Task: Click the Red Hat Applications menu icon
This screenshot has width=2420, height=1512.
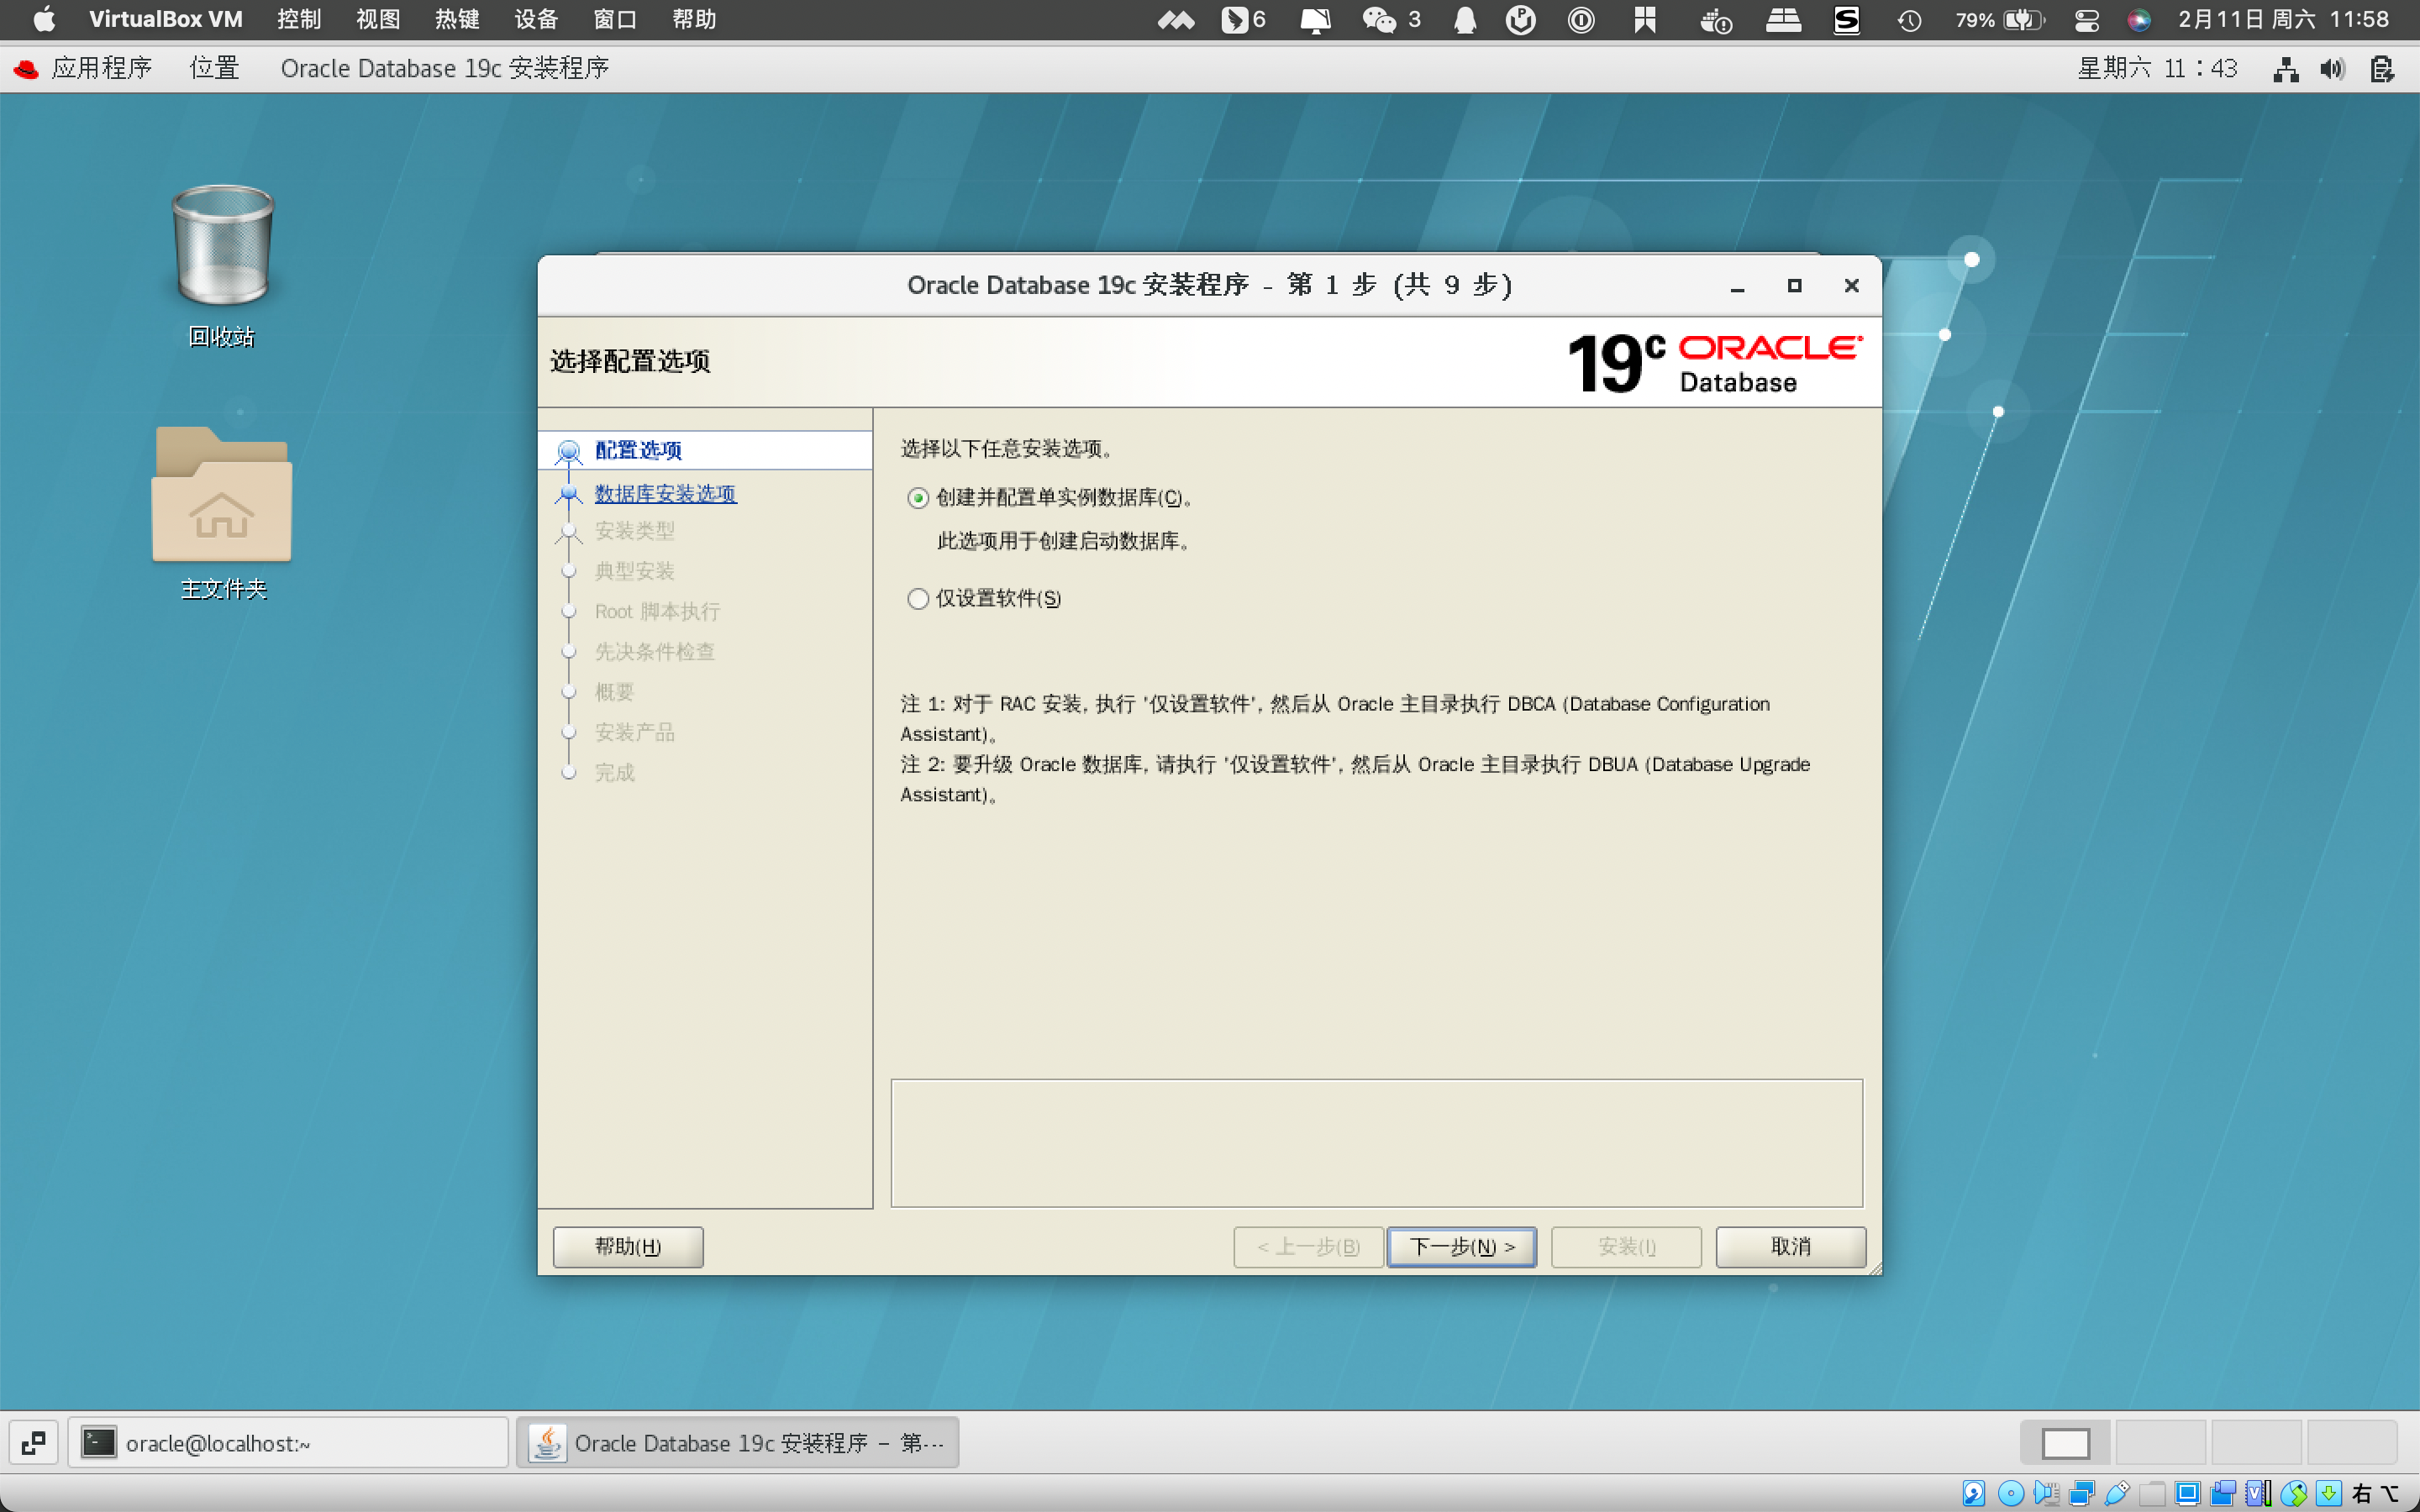Action: (x=26, y=68)
